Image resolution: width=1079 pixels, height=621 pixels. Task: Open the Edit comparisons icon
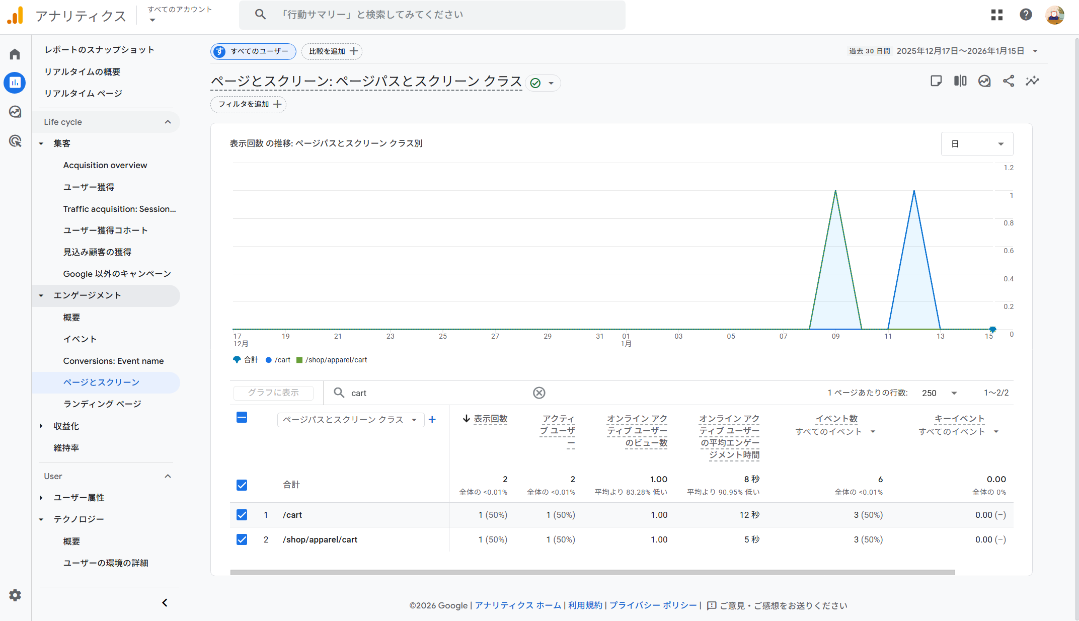pyautogui.click(x=960, y=81)
